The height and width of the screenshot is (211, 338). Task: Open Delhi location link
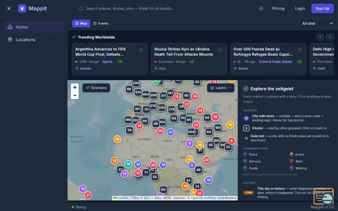coord(319,68)
